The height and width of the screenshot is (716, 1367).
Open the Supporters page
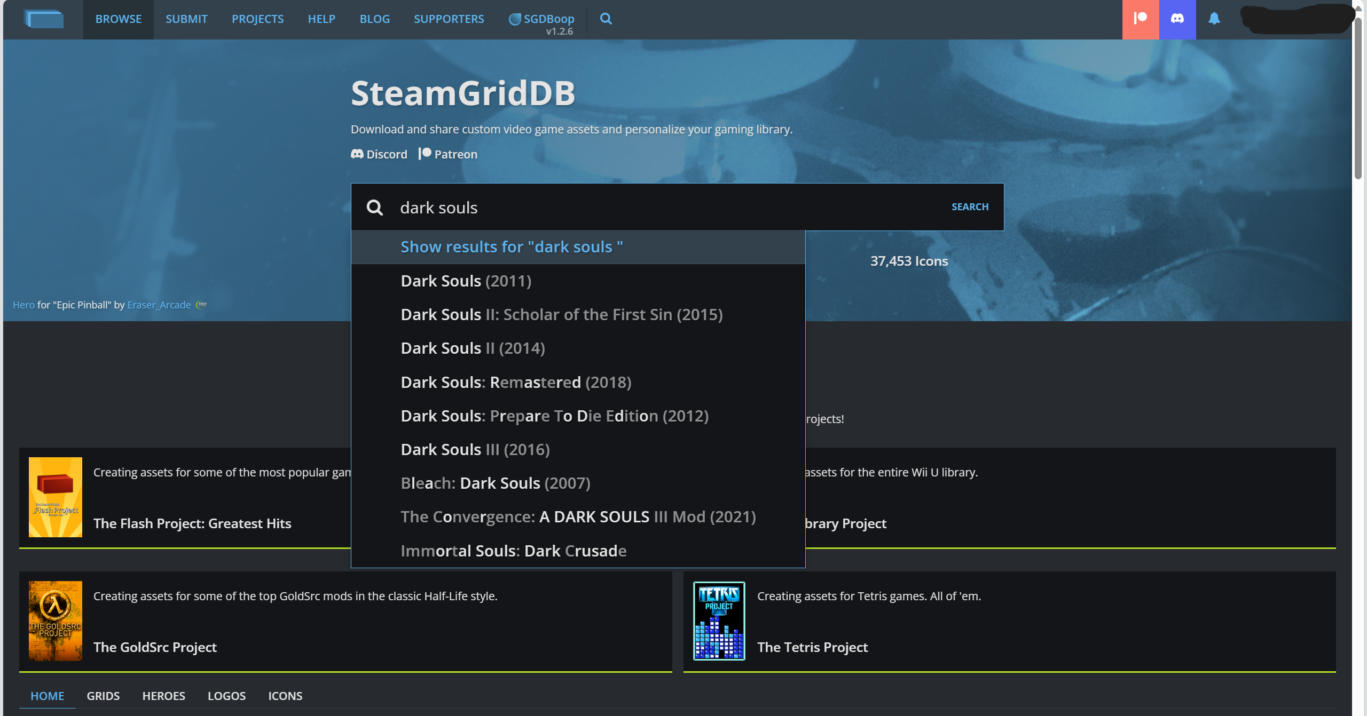[449, 19]
